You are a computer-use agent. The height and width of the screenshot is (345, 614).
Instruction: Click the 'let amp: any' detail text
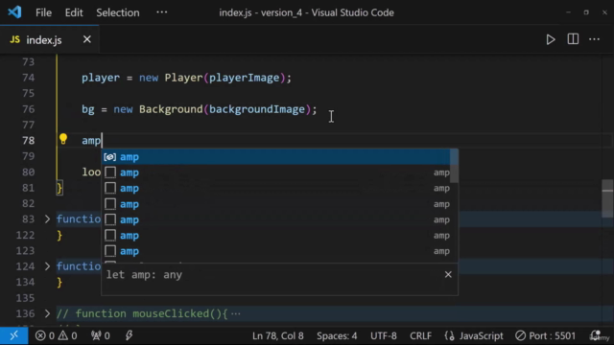tap(144, 275)
